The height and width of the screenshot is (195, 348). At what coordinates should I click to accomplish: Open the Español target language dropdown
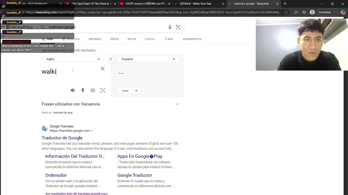pyautogui.click(x=148, y=59)
